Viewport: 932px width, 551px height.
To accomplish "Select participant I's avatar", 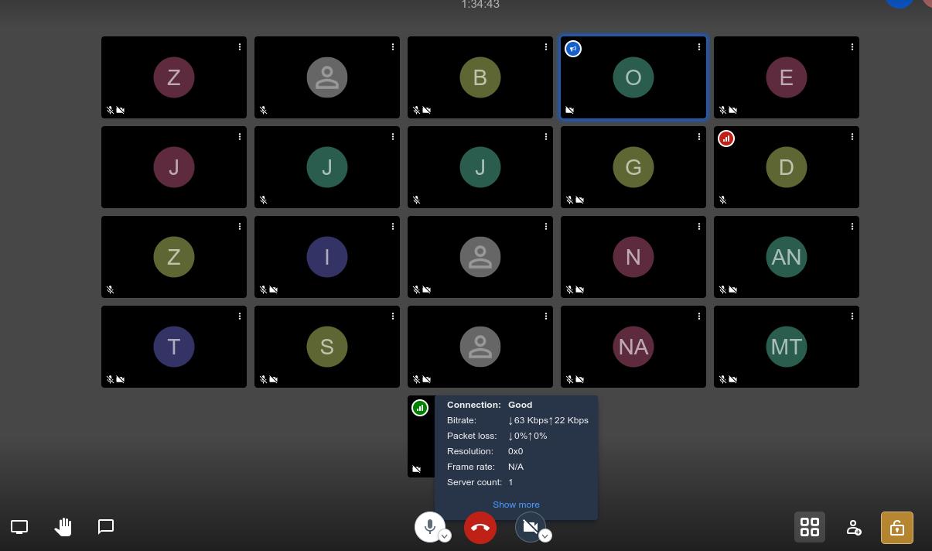I will click(x=327, y=257).
